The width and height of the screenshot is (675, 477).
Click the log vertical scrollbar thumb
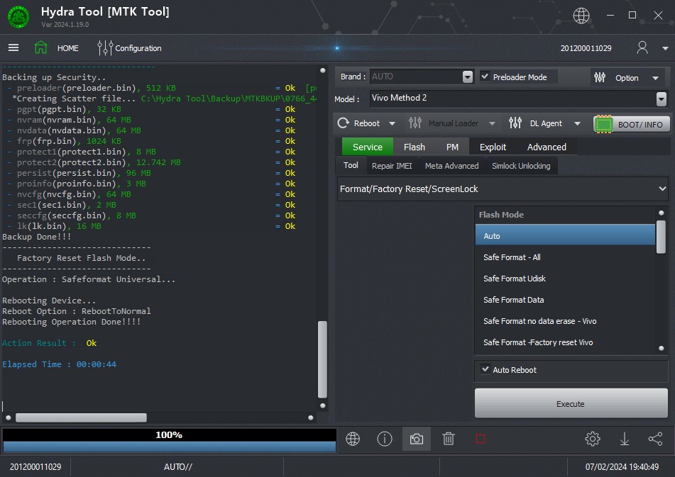point(322,359)
